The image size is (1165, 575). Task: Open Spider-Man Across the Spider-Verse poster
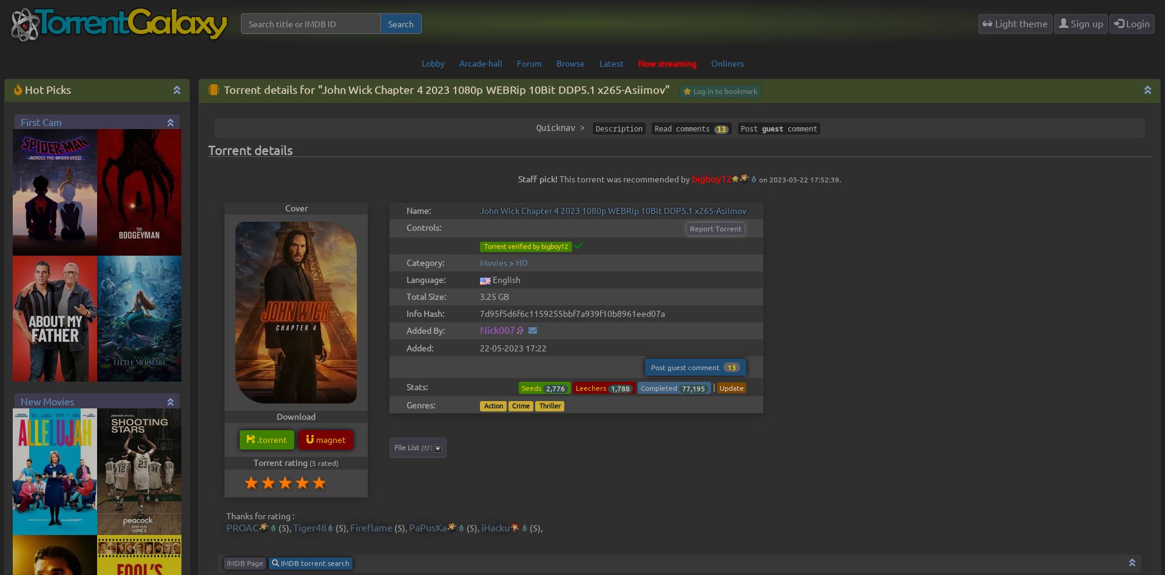tap(55, 192)
